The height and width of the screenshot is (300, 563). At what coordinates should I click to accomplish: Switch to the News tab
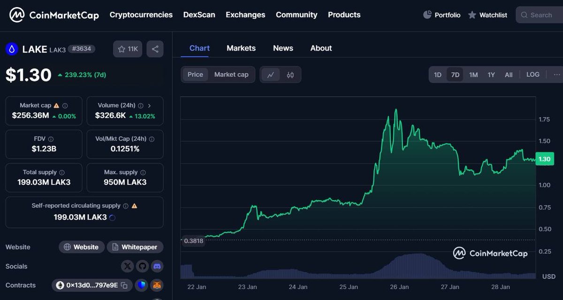point(283,48)
